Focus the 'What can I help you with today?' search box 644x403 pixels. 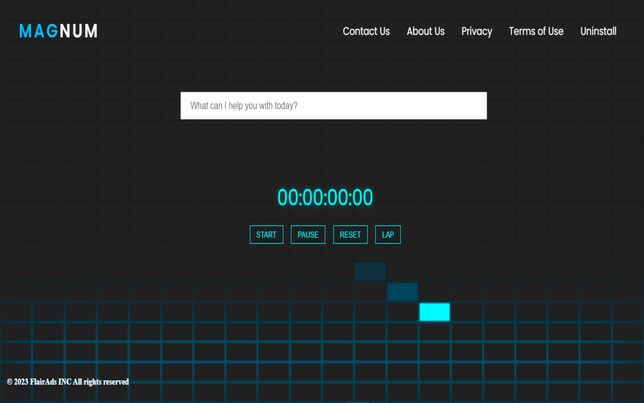click(x=334, y=106)
